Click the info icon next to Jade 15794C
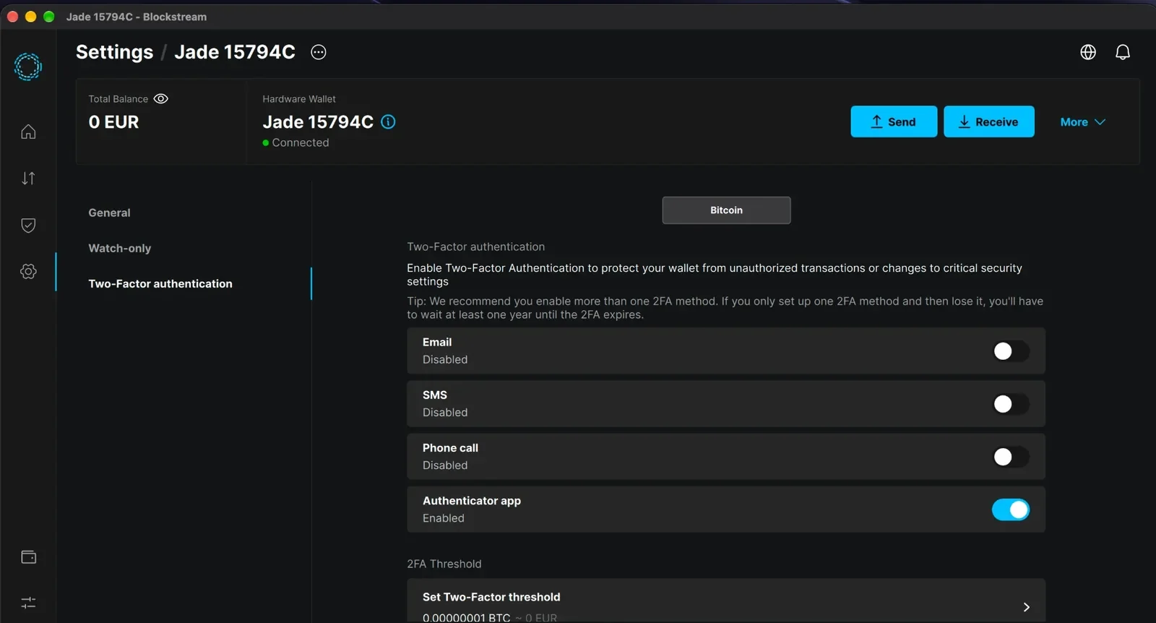 pyautogui.click(x=388, y=121)
